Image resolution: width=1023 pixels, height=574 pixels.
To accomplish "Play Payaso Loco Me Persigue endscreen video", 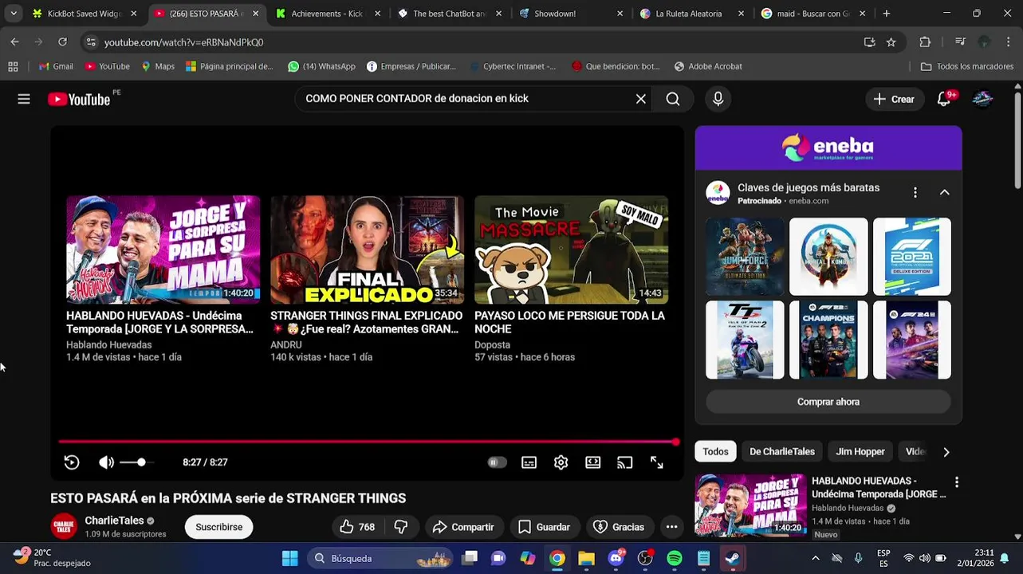I will (x=571, y=250).
